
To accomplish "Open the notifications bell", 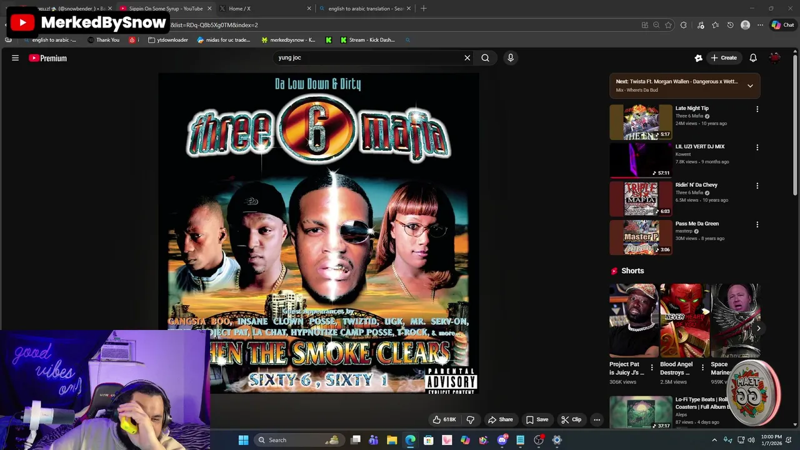I will point(753,57).
